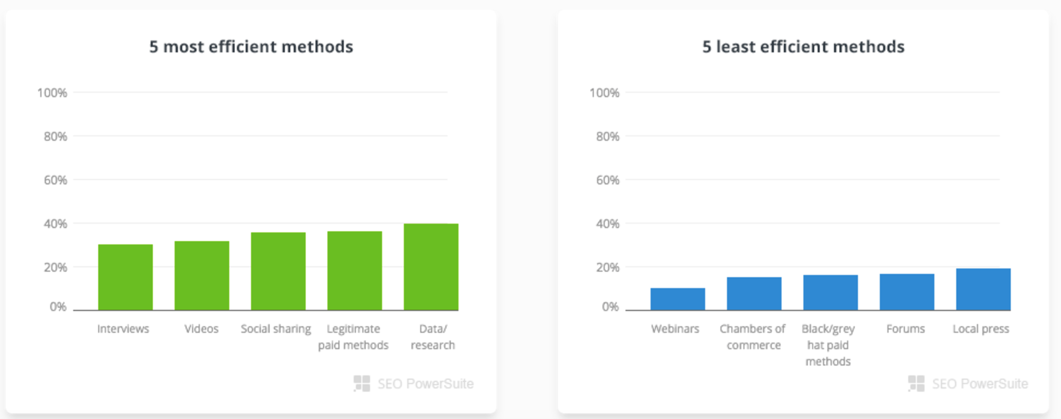Click the SEO PowerSuite logo in the green chart
Image resolution: width=1061 pixels, height=419 pixels.
[x=414, y=384]
